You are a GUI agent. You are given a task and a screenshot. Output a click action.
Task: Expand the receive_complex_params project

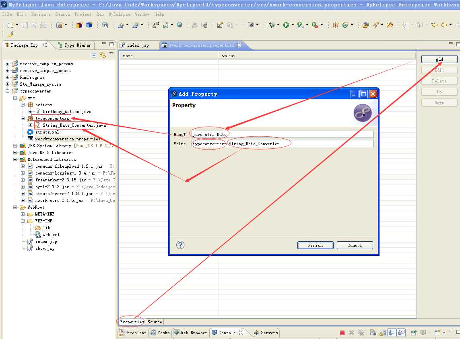tap(7, 64)
